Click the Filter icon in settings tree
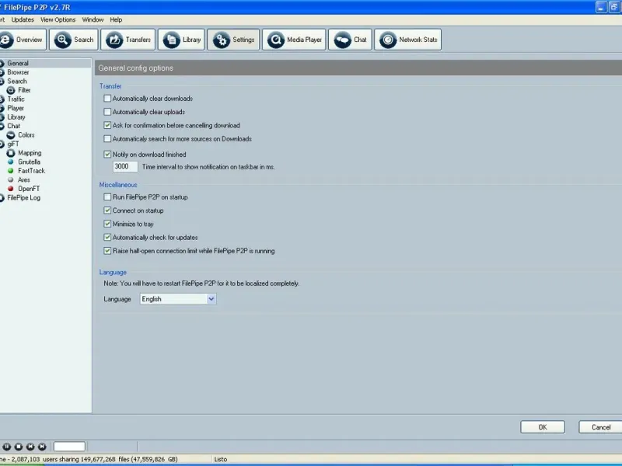Viewport: 622px width, 466px height. [x=11, y=90]
